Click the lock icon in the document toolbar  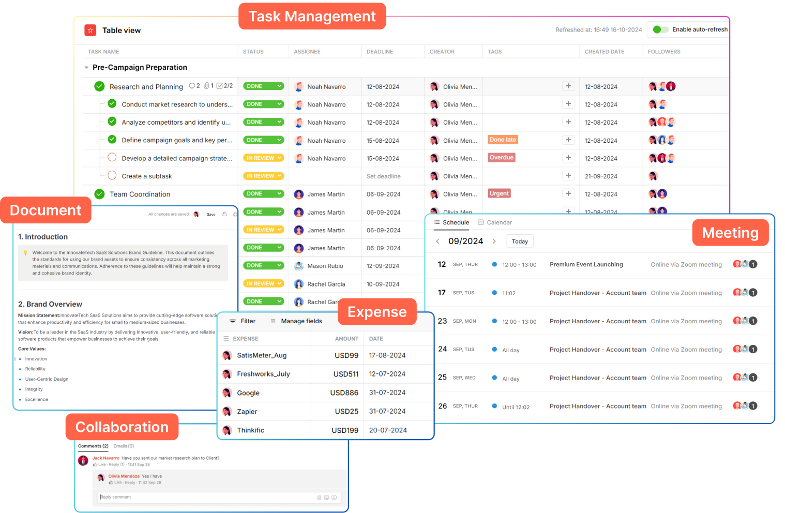tap(224, 214)
